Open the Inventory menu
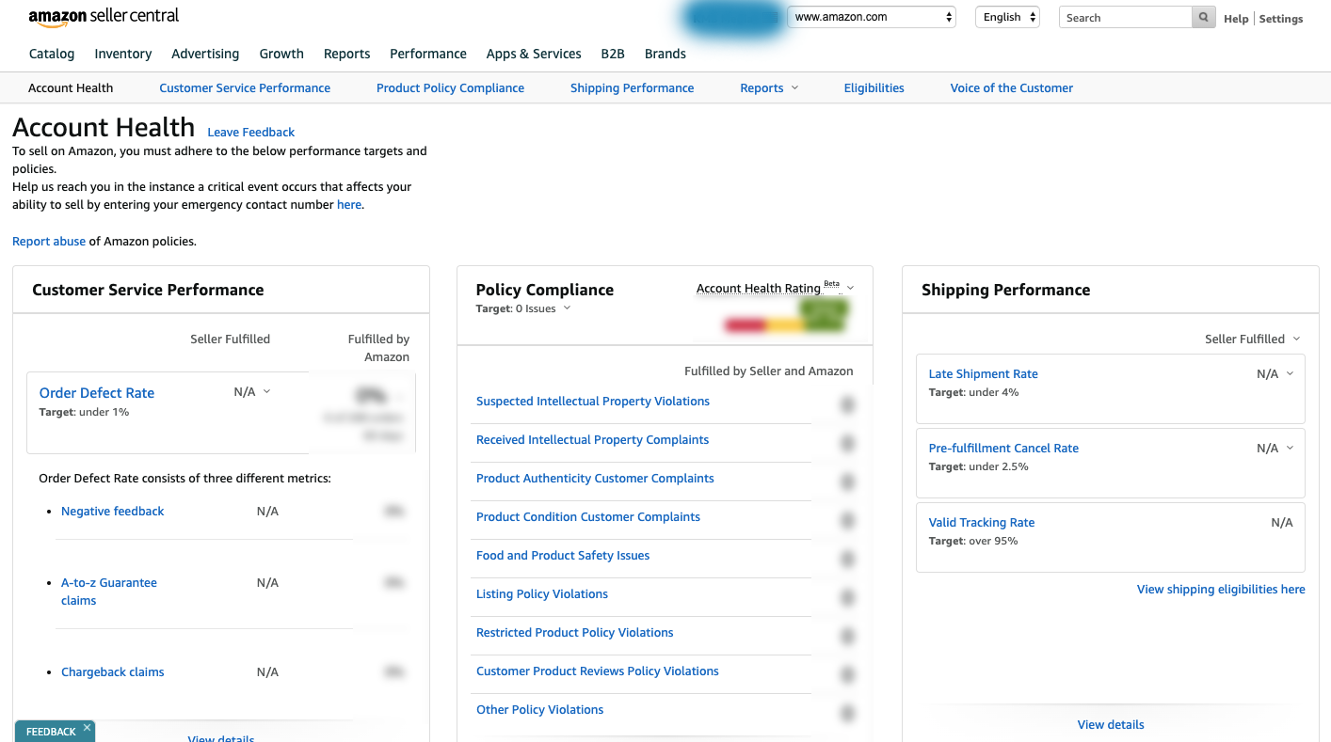The height and width of the screenshot is (742, 1331). click(122, 54)
